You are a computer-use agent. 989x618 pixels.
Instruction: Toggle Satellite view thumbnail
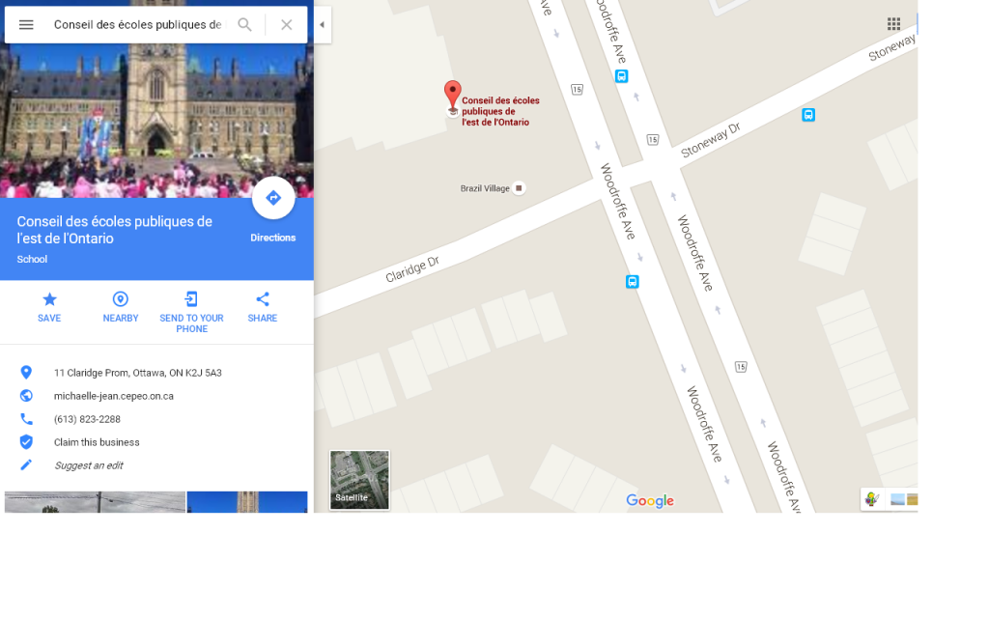tap(359, 480)
